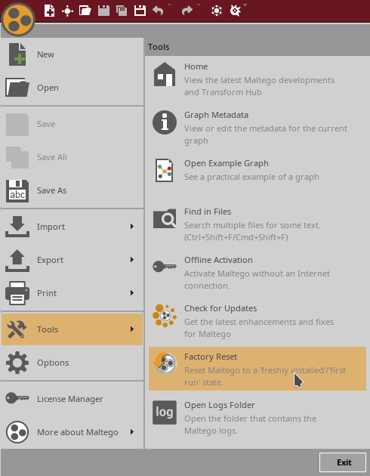Click the Exit button

coord(343,462)
